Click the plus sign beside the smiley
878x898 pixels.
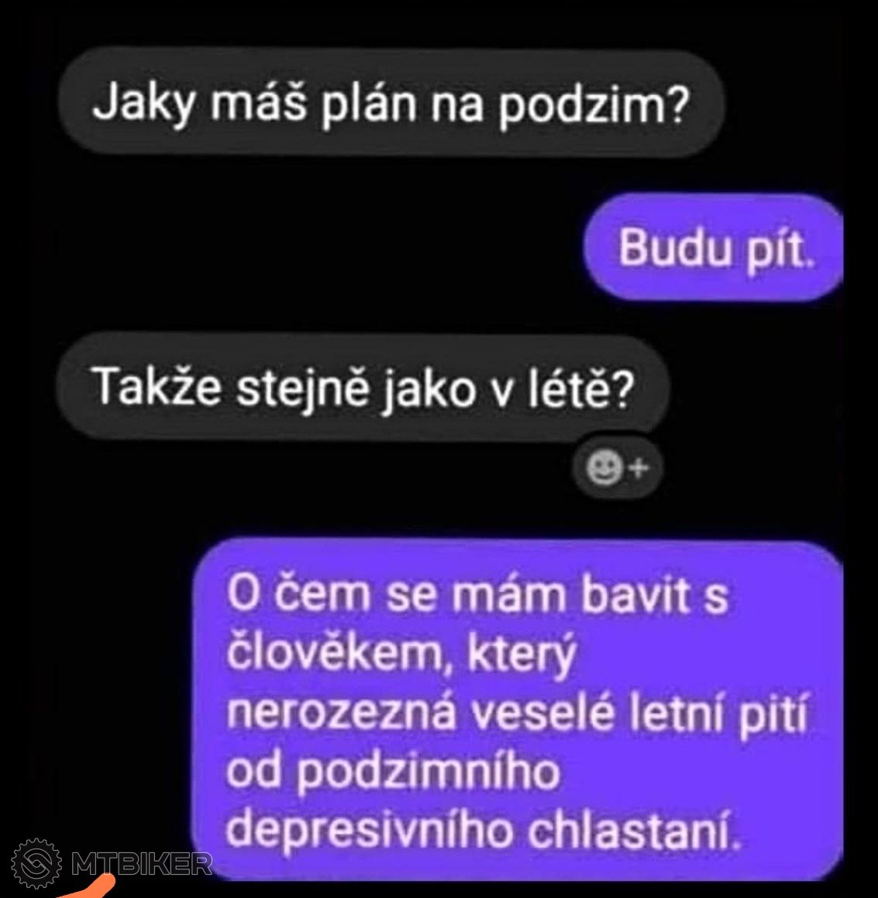click(x=639, y=469)
